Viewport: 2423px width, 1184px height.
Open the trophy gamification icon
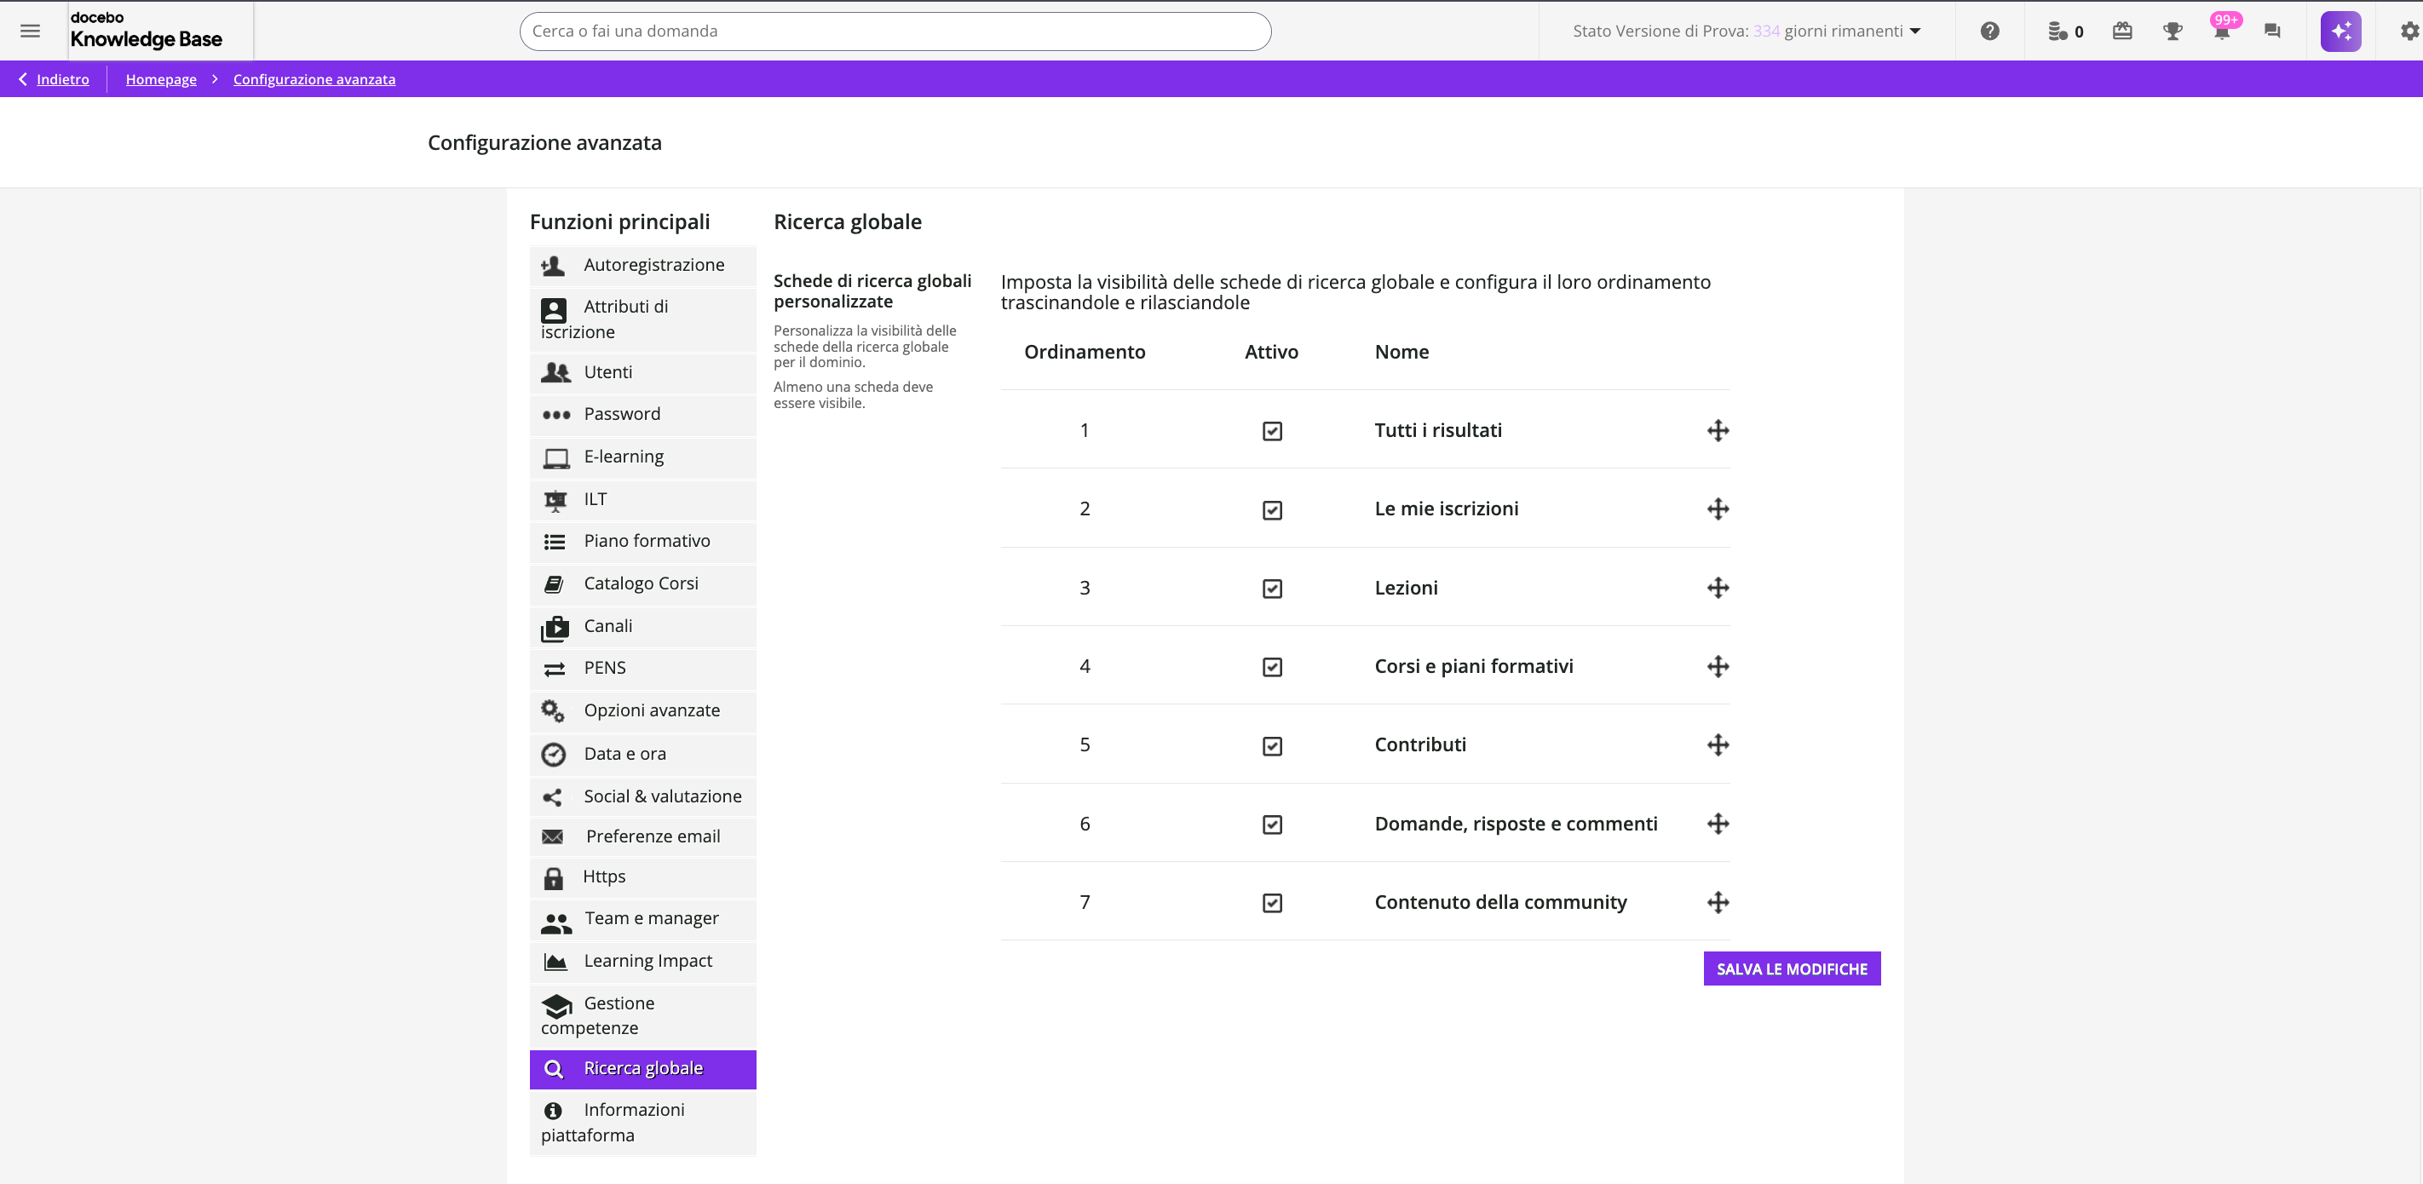point(2172,31)
